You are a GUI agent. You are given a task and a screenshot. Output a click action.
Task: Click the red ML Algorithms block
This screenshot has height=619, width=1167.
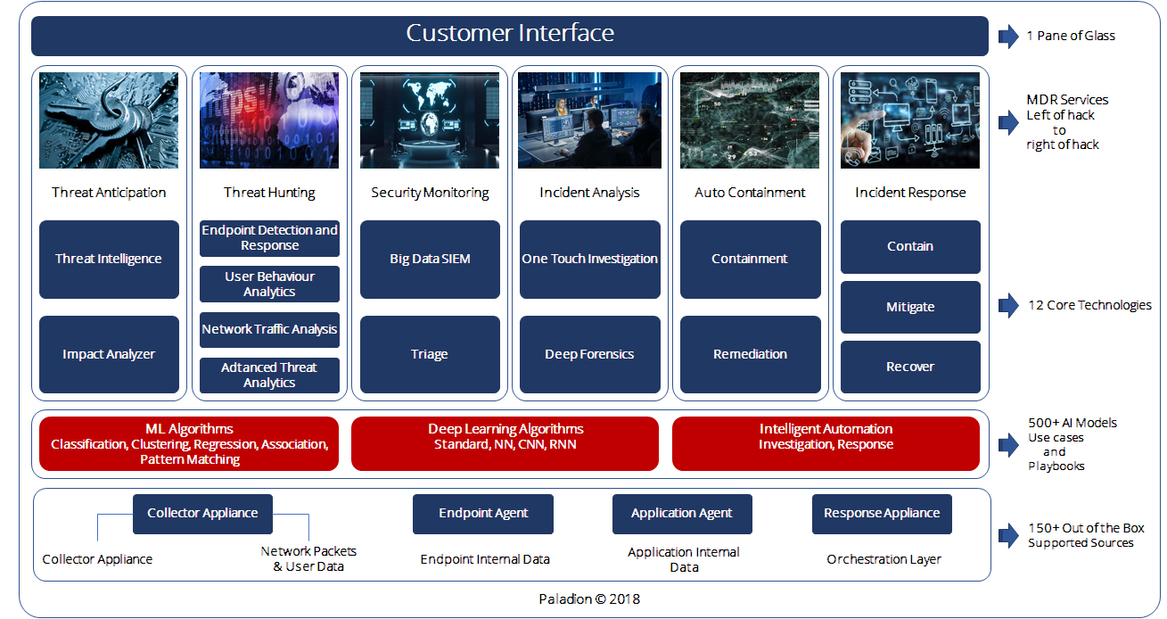(189, 443)
